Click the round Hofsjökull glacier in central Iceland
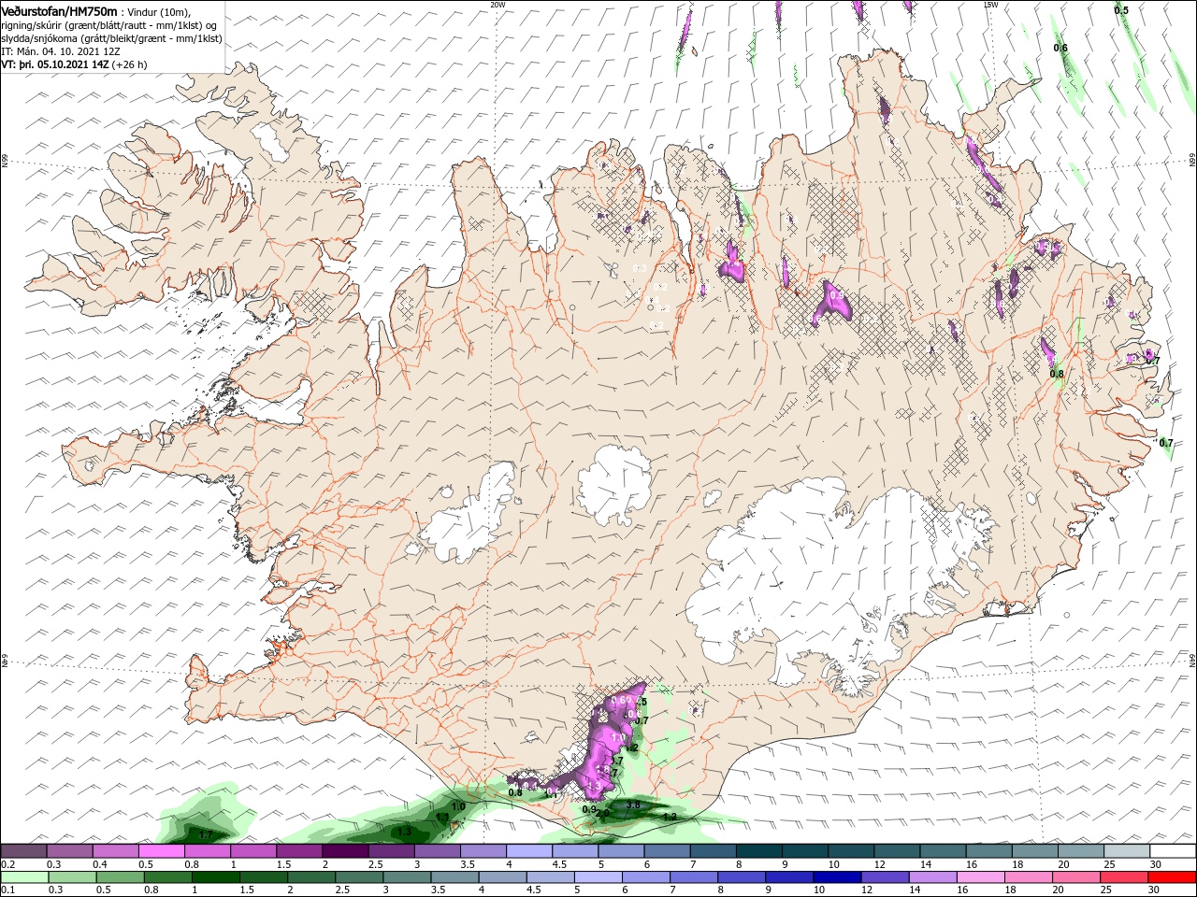 point(614,486)
